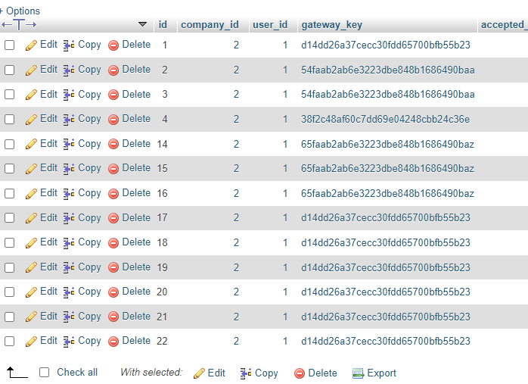Click the red Delete icon for row id 2
The image size is (528, 384).
coord(113,70)
